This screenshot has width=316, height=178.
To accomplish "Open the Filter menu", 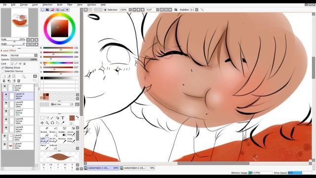I will (x=70, y=4).
